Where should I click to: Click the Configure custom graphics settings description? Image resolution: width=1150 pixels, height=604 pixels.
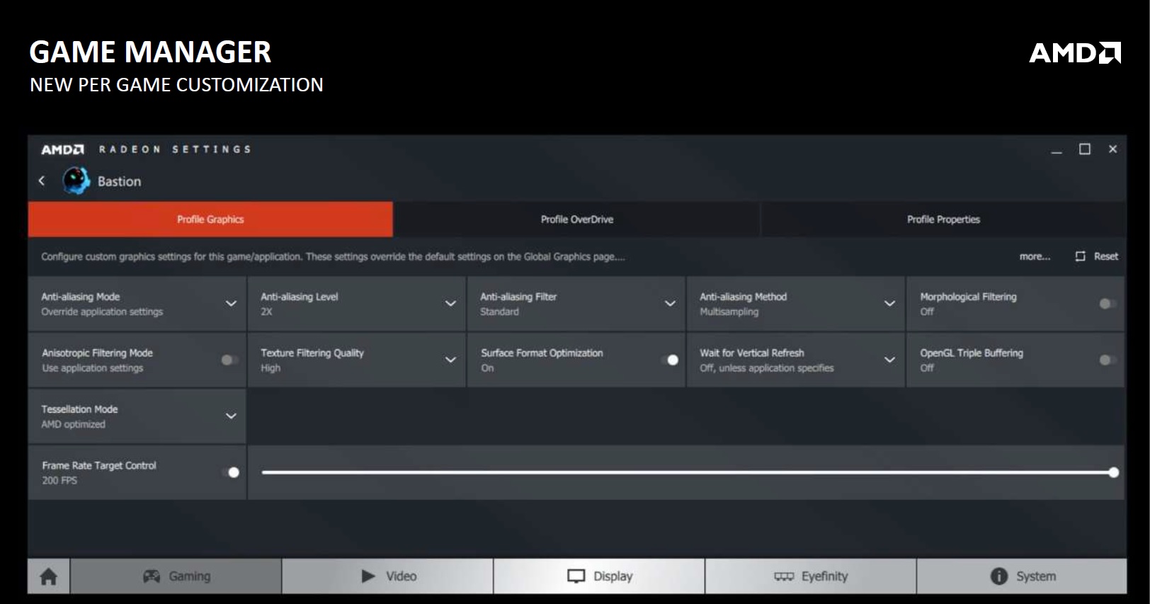point(333,256)
